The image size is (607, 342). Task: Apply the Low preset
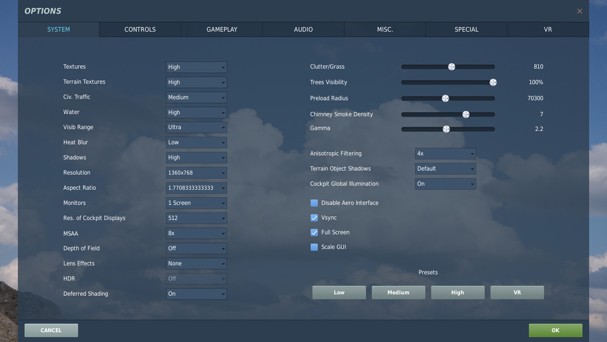pyautogui.click(x=339, y=292)
